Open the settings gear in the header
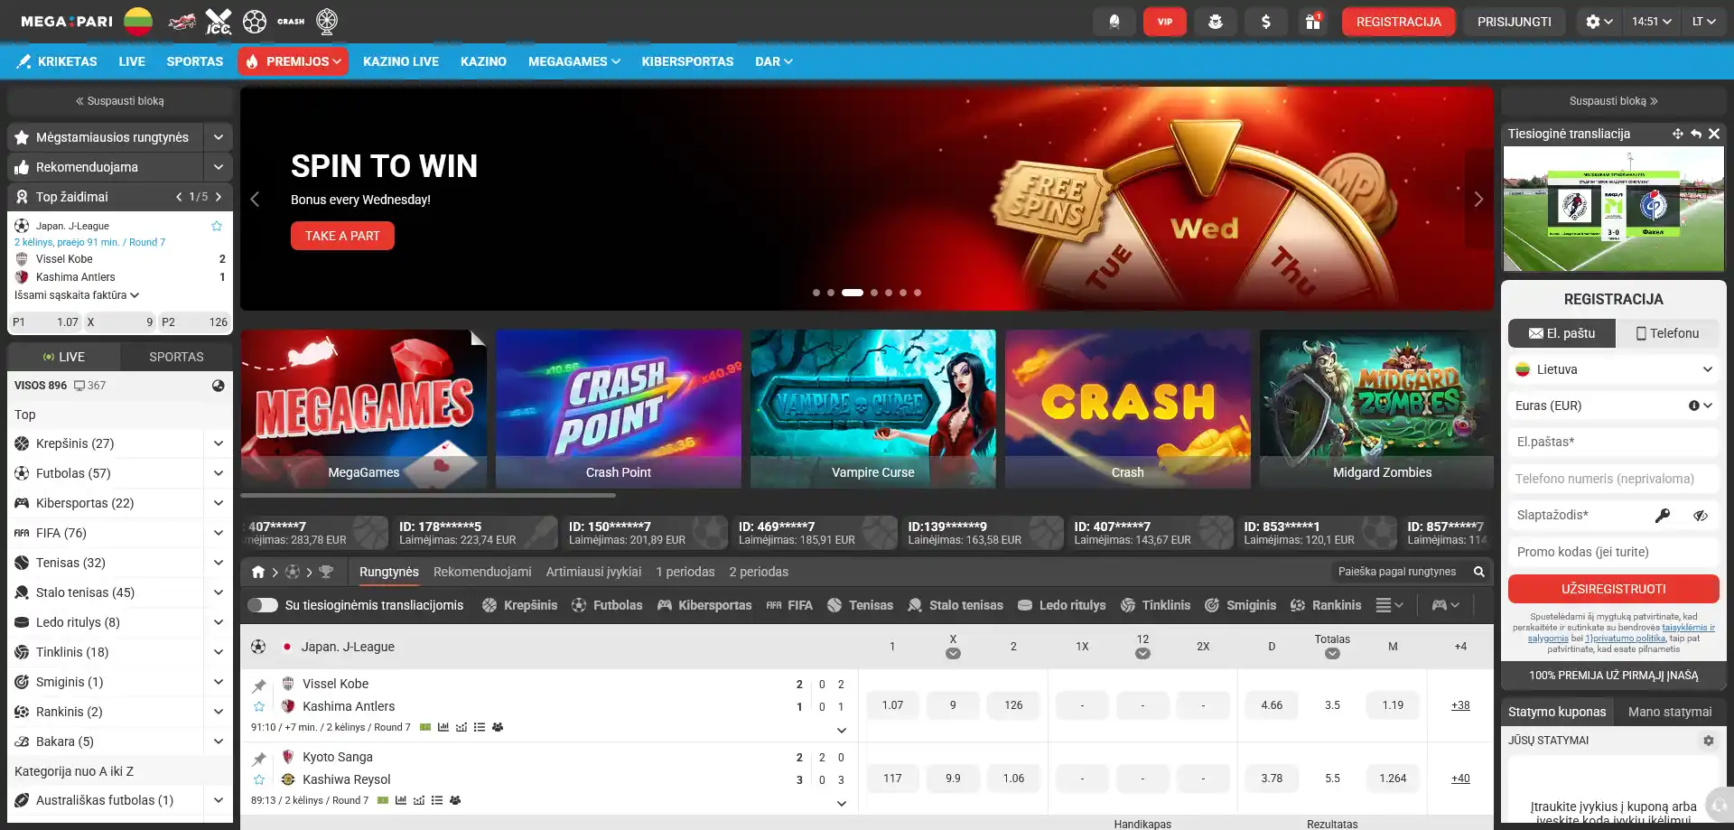This screenshot has width=1734, height=830. point(1599,22)
